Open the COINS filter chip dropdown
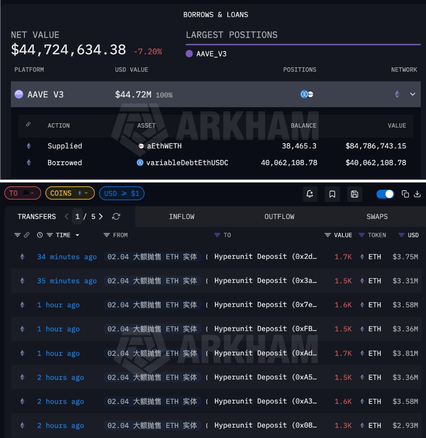 [x=70, y=193]
